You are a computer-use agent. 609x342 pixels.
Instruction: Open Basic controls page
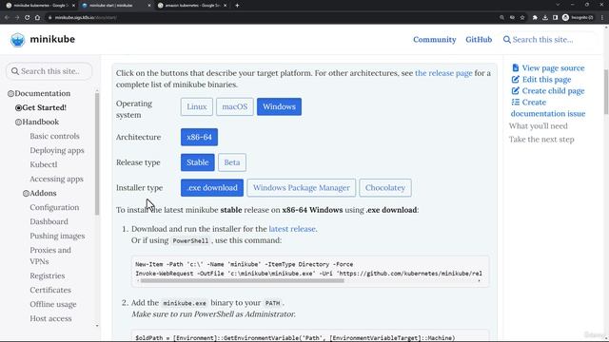click(x=54, y=136)
